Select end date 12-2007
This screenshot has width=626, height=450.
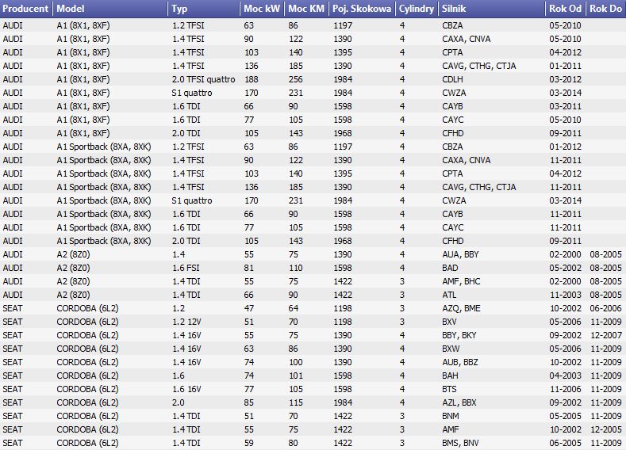(605, 335)
